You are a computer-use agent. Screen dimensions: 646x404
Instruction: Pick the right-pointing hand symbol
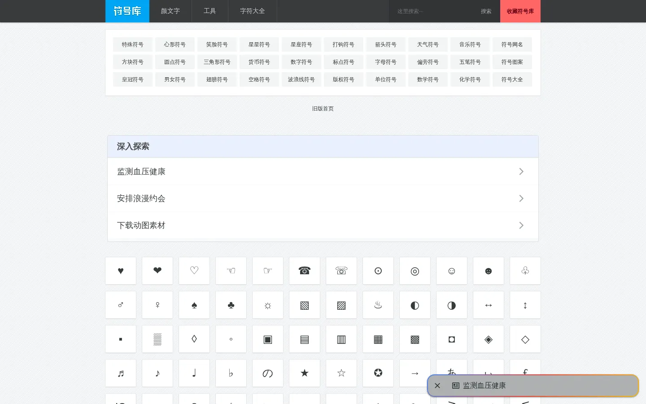268,271
